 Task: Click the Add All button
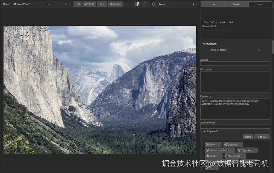(262, 137)
